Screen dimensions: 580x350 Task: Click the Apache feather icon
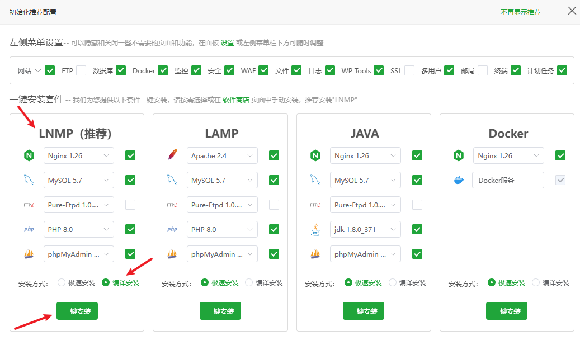pyautogui.click(x=172, y=155)
